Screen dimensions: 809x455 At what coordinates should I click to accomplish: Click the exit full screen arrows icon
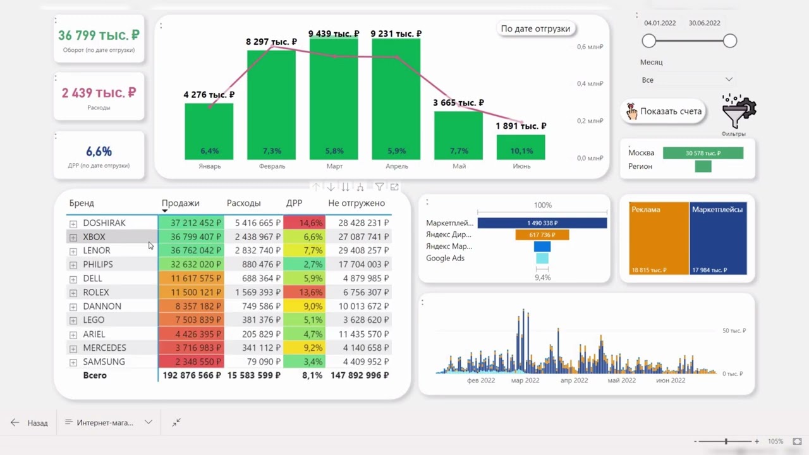coord(176,422)
